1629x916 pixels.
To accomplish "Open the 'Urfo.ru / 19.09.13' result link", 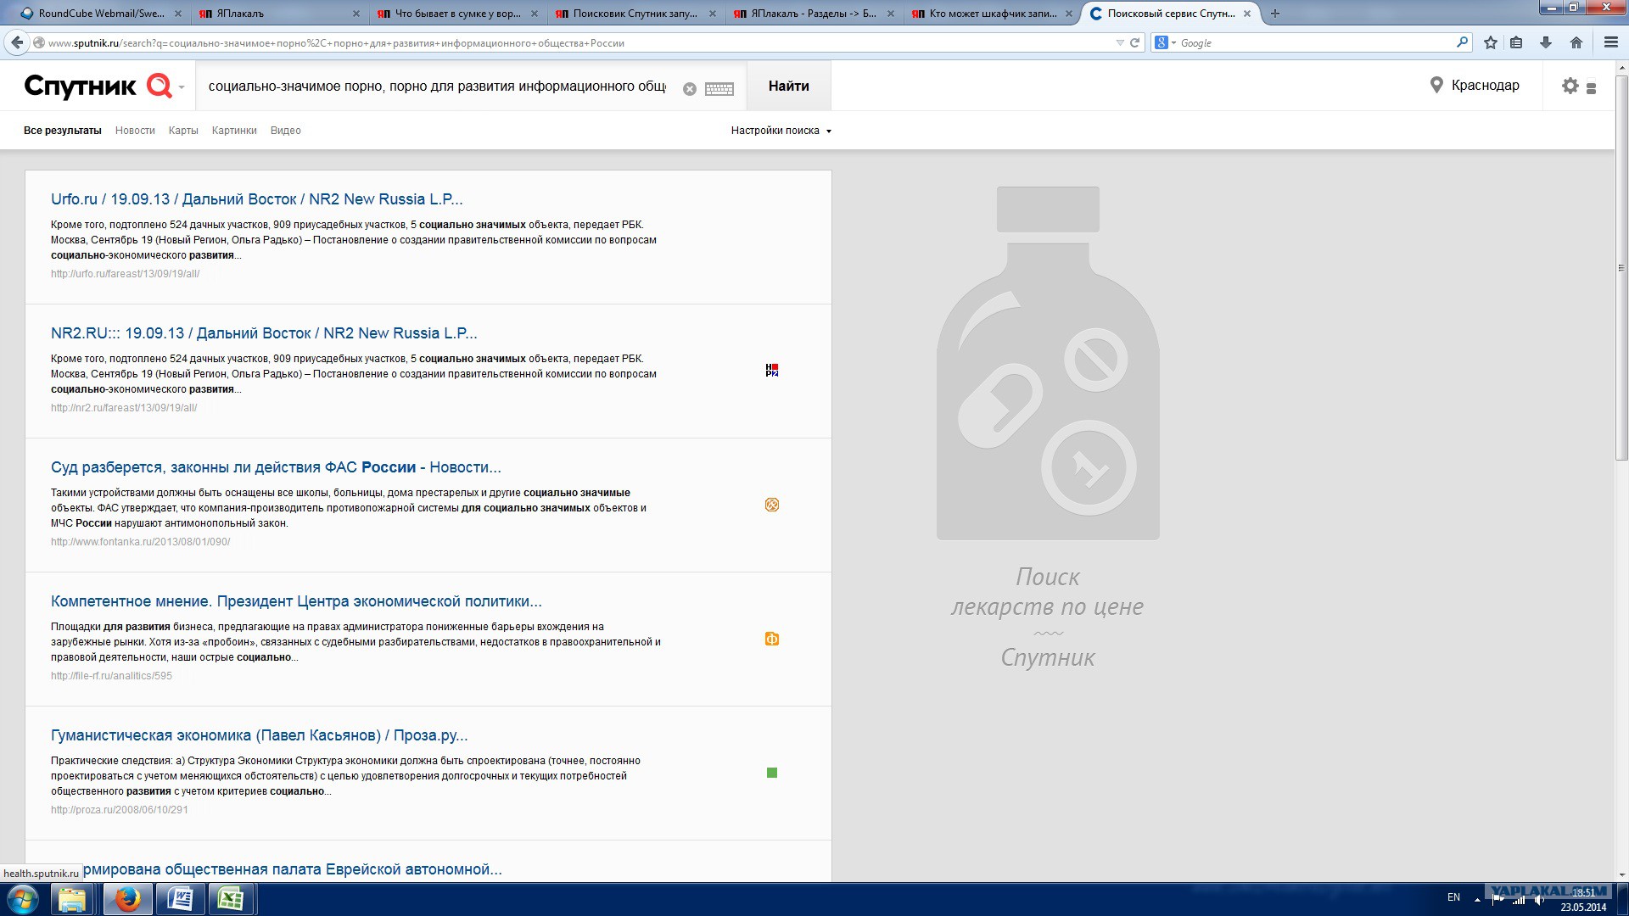I will (x=257, y=199).
